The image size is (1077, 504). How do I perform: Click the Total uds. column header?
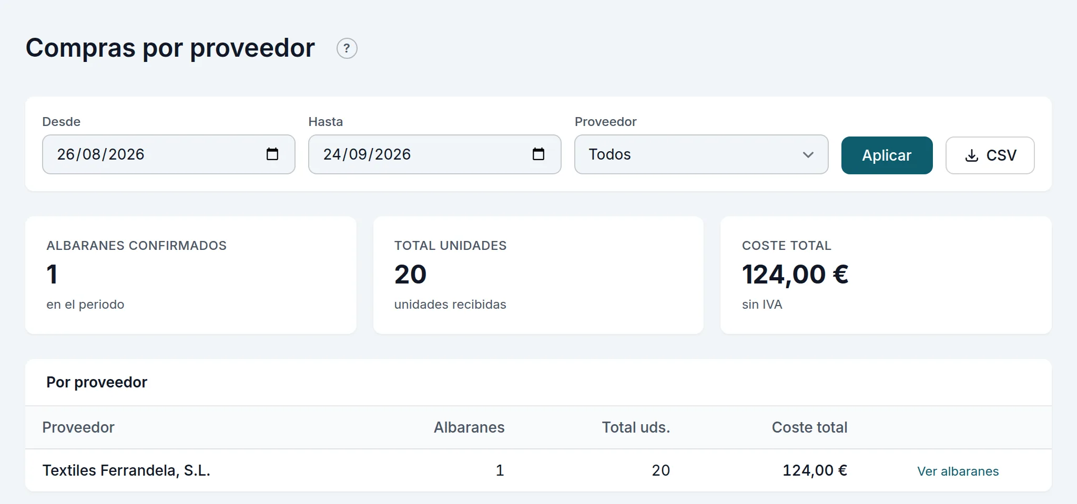coord(636,427)
